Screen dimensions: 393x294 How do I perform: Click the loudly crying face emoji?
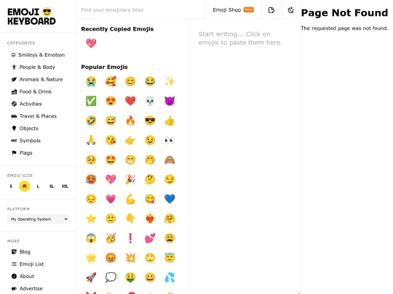(91, 81)
